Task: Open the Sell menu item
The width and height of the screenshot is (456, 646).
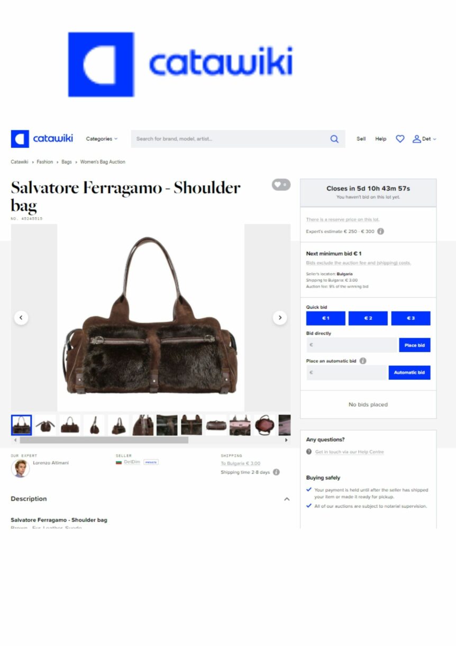Action: (361, 139)
